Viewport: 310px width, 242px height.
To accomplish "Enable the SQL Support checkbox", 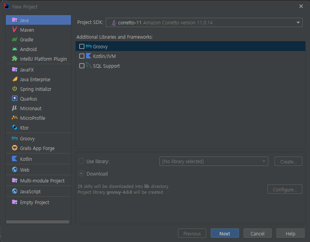I will click(82, 66).
